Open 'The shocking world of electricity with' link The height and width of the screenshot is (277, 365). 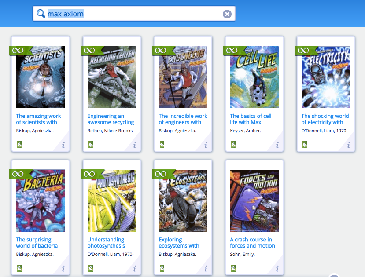[x=325, y=119]
